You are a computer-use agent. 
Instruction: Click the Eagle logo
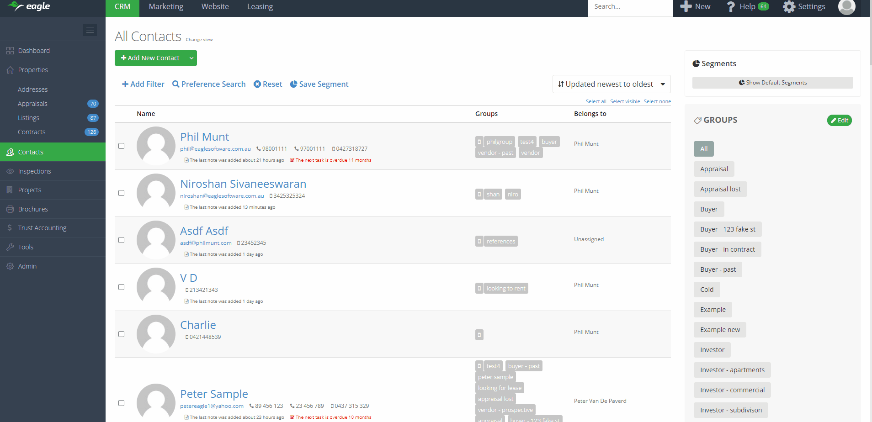pyautogui.click(x=29, y=6)
